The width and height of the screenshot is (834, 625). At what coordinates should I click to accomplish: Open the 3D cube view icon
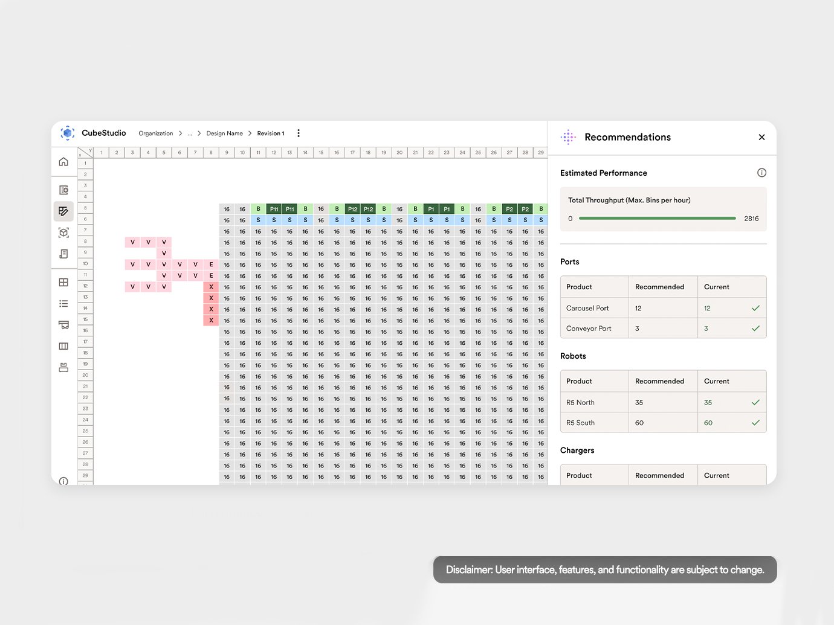click(x=63, y=232)
